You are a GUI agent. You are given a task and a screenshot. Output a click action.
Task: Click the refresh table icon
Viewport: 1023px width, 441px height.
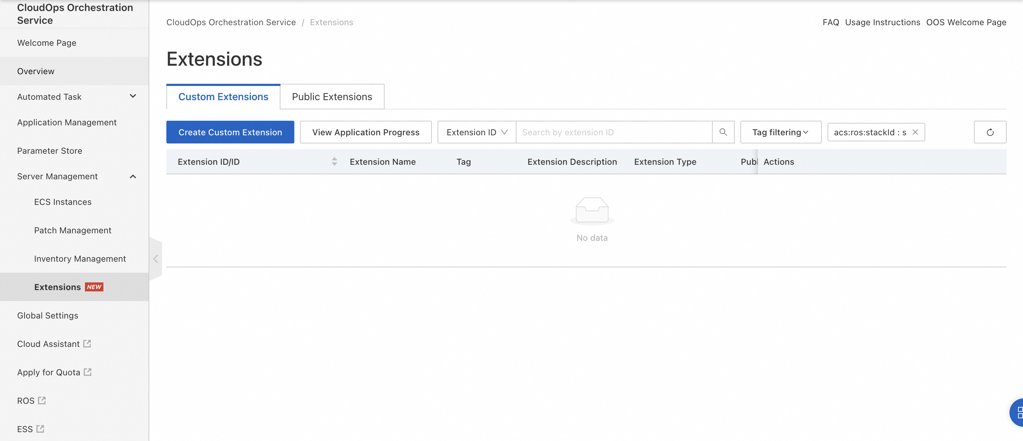pyautogui.click(x=990, y=132)
